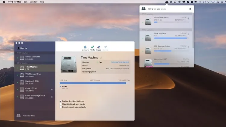Viewport: 226px width, 127px height.
Task: Click the code brackets menu bar icon
Action: point(204,2)
